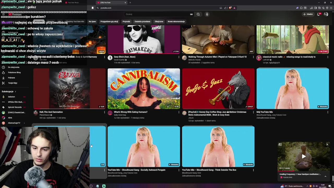Open the PlanetSaxon channel link
This screenshot has height=188, width=334.
[45, 115]
